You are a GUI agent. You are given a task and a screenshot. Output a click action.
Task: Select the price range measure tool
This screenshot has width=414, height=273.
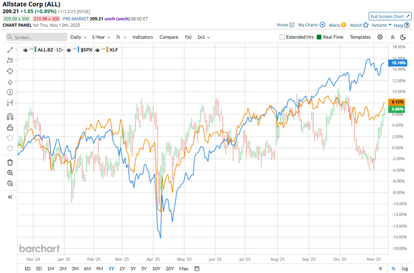pos(10,103)
